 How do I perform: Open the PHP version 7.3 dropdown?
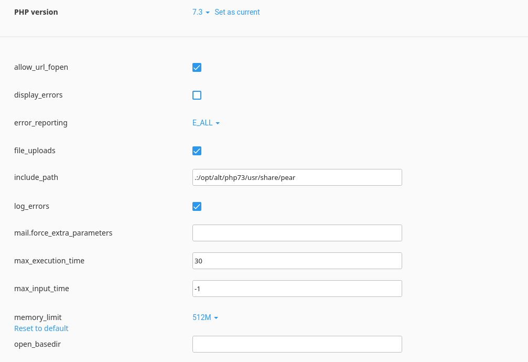point(201,12)
